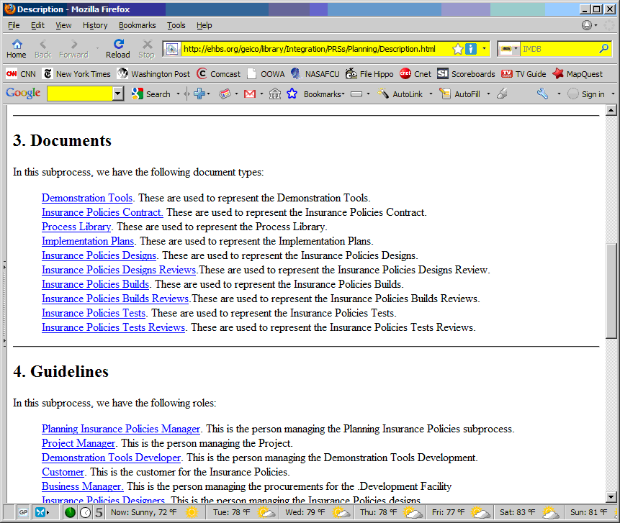Open the TV Guide bookmark
Screen dimensions: 620x523
(524, 74)
